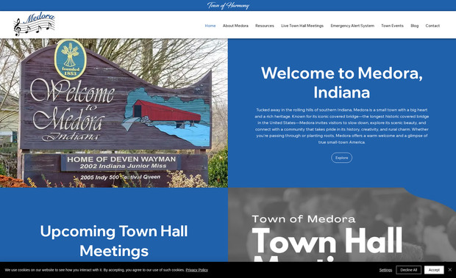This screenshot has width=456, height=278.
Task: Click the Explore button
Action: click(342, 158)
